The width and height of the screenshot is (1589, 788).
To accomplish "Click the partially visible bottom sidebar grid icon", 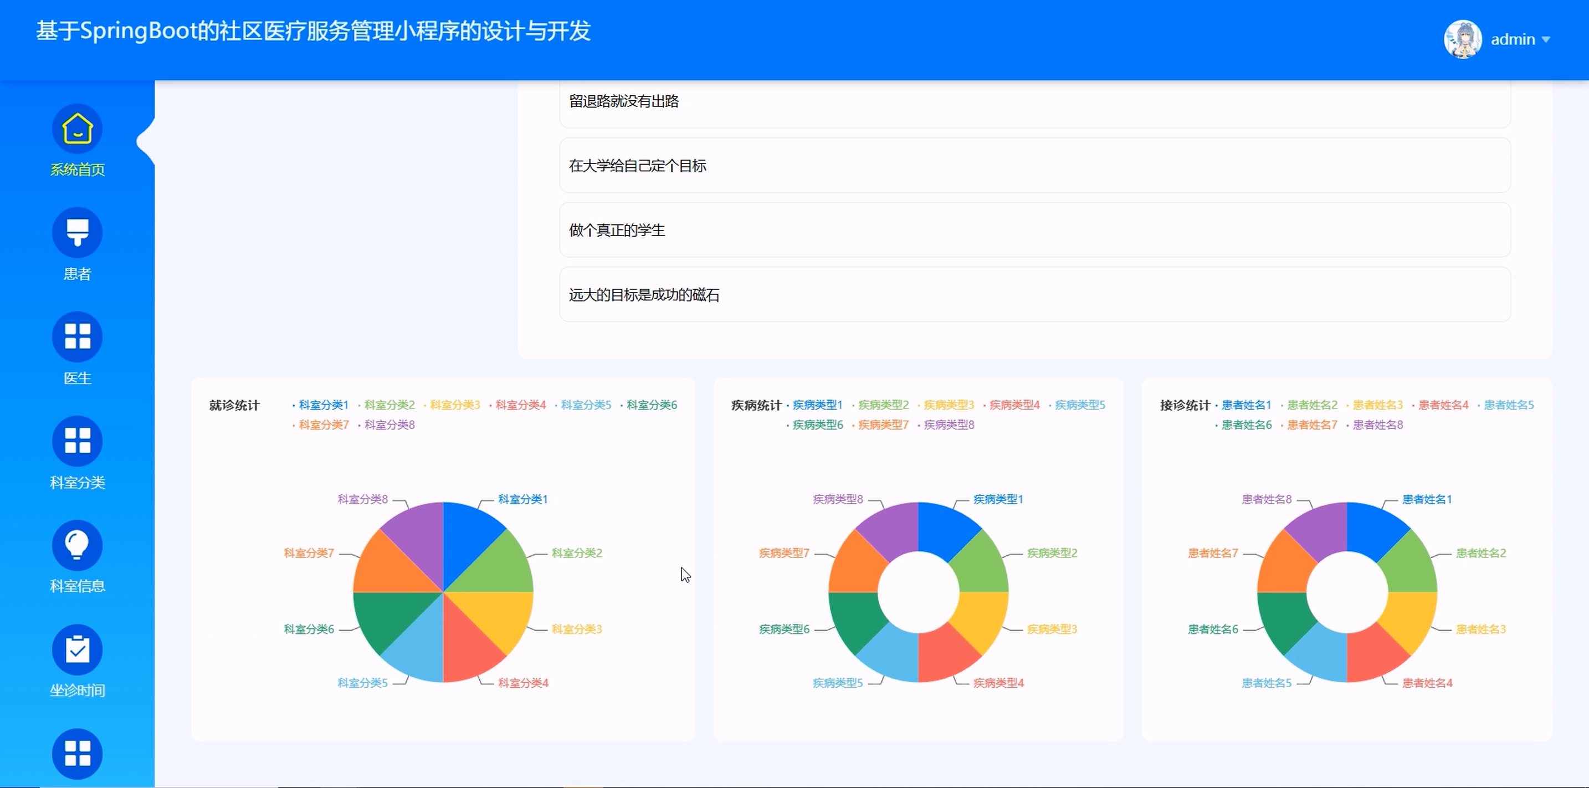I will (77, 753).
